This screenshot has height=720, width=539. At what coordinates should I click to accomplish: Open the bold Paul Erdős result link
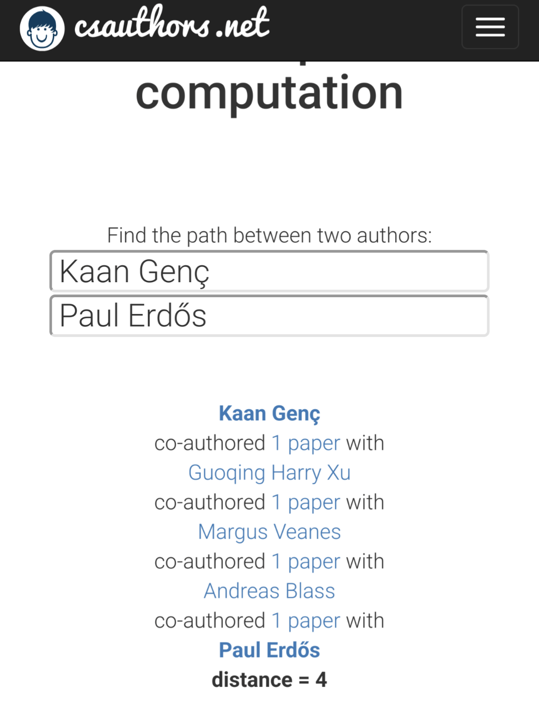269,650
